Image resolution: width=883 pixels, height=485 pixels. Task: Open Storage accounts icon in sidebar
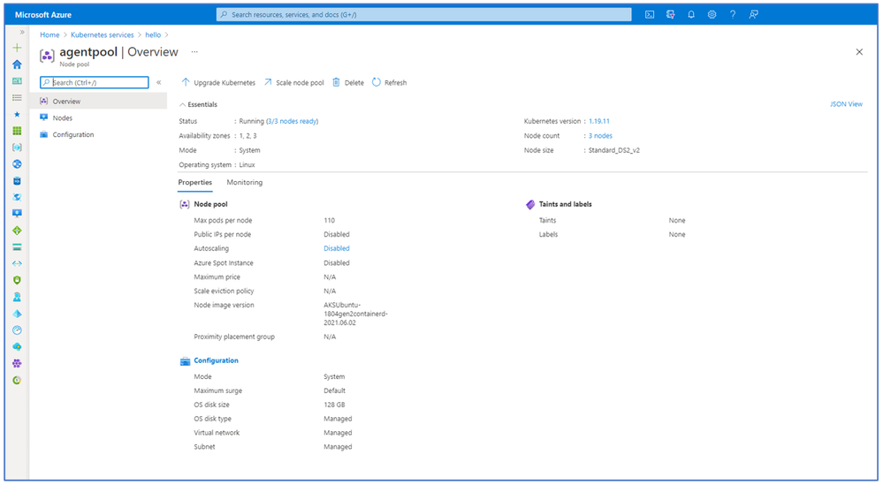click(x=17, y=247)
